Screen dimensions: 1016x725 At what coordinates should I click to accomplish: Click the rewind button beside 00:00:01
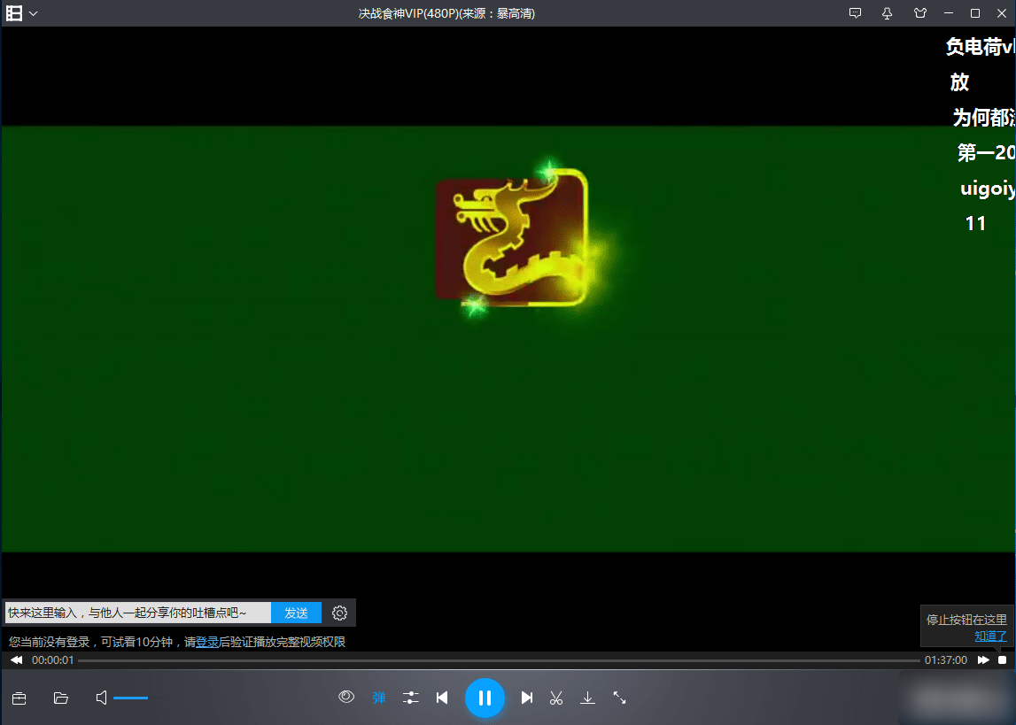(17, 659)
